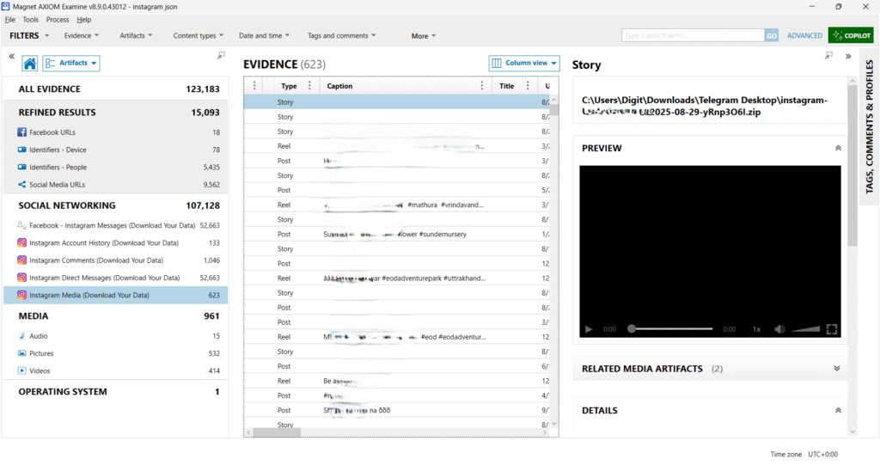880x465 pixels.
Task: Click the search term input field
Action: (694, 35)
